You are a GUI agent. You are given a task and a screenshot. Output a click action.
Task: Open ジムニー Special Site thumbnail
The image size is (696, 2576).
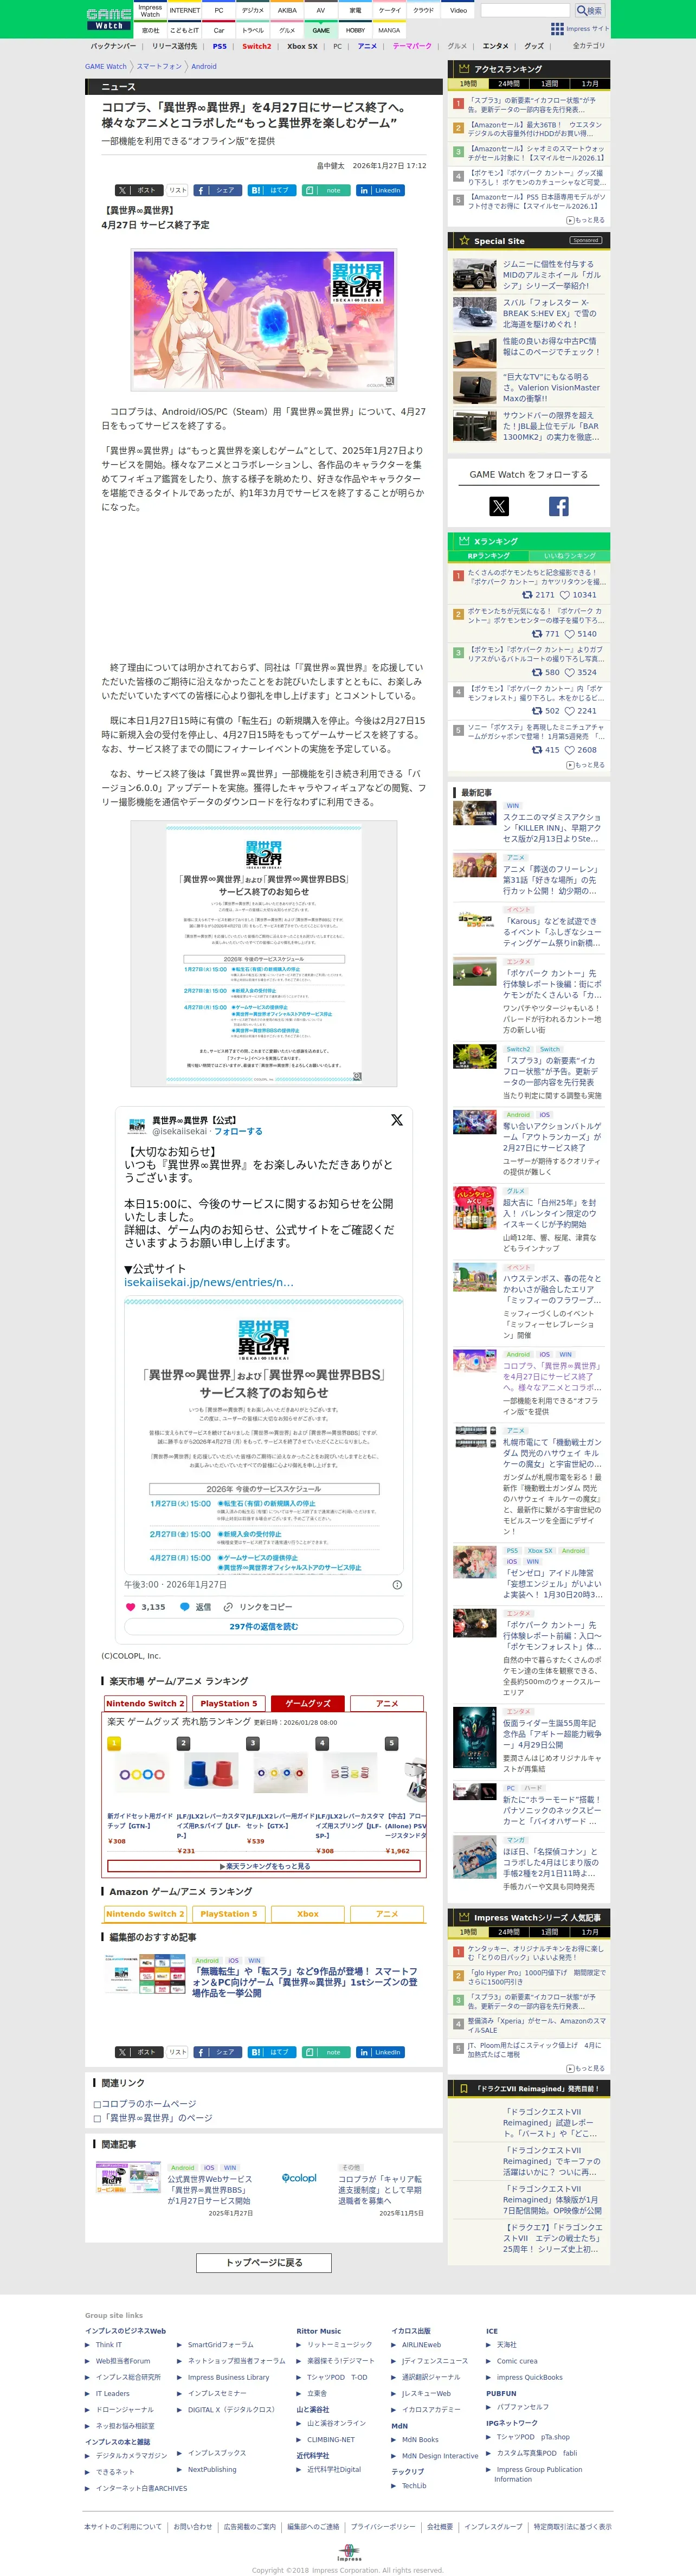(474, 275)
